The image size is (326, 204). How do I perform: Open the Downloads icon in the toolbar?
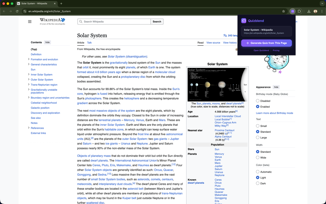point(308,11)
